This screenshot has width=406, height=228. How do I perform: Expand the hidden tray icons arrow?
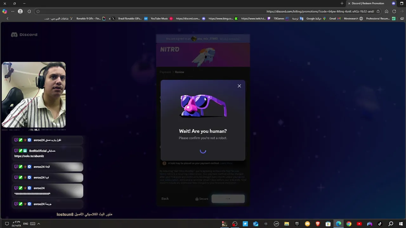click(x=39, y=224)
